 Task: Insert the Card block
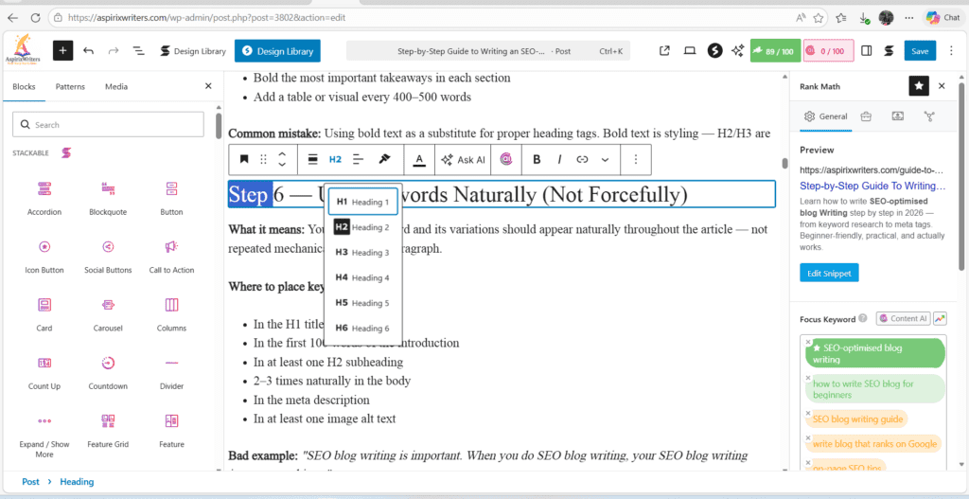click(x=44, y=314)
